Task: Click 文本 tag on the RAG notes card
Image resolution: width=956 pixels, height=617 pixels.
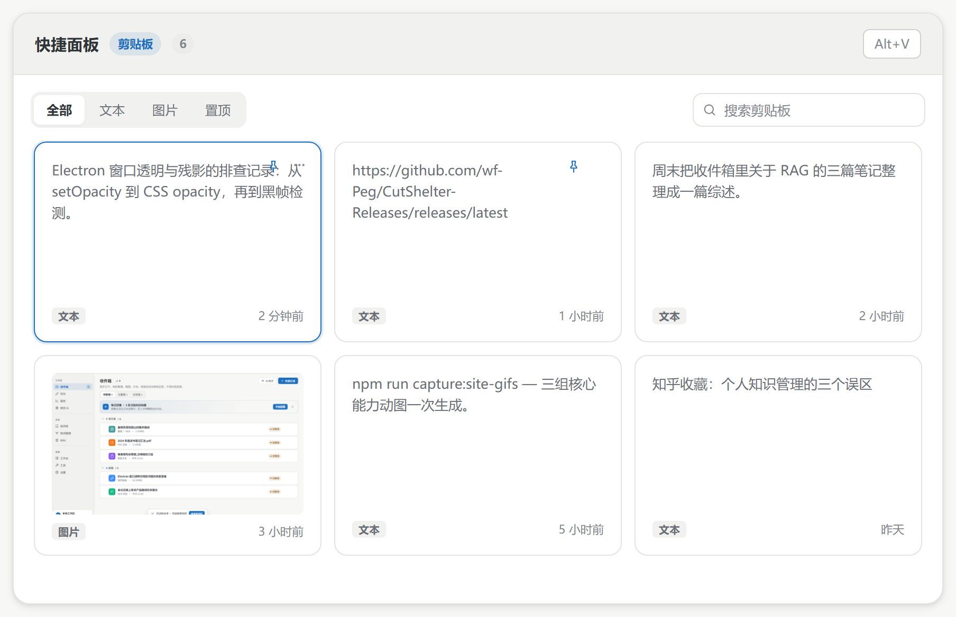Action: point(669,316)
